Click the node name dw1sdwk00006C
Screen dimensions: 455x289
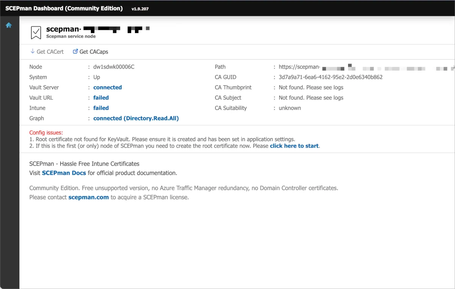pyautogui.click(x=114, y=67)
